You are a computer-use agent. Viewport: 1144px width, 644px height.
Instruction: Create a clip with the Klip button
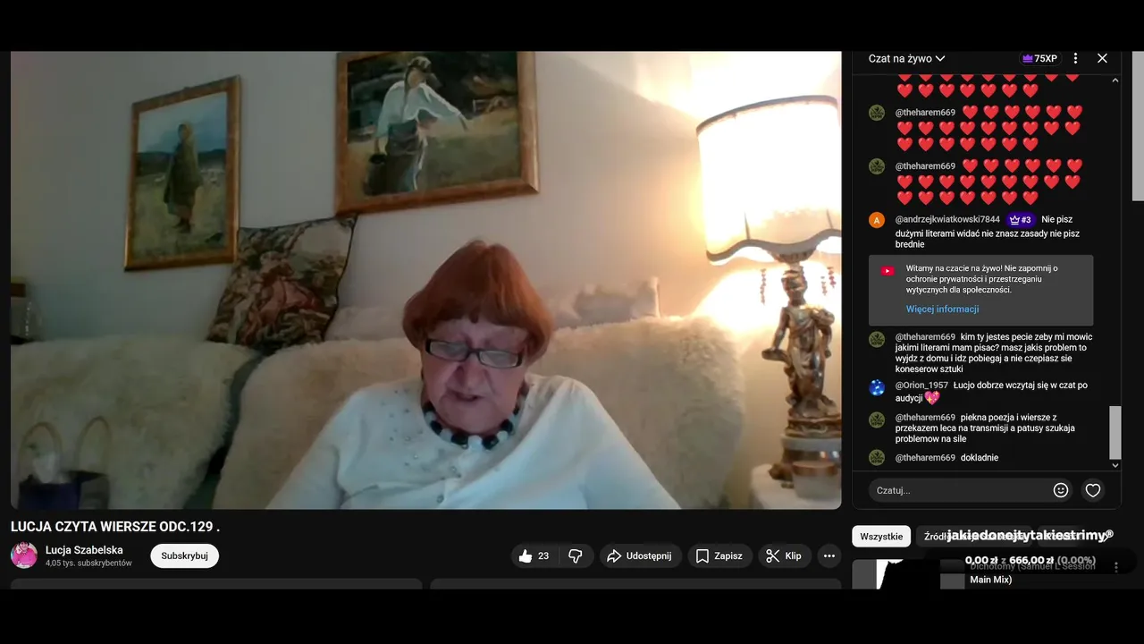coord(784,555)
